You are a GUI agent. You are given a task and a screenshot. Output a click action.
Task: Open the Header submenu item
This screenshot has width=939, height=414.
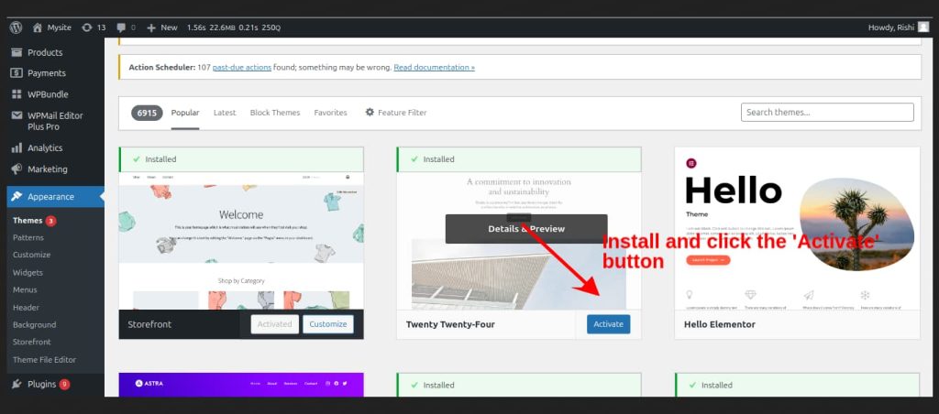pyautogui.click(x=26, y=308)
